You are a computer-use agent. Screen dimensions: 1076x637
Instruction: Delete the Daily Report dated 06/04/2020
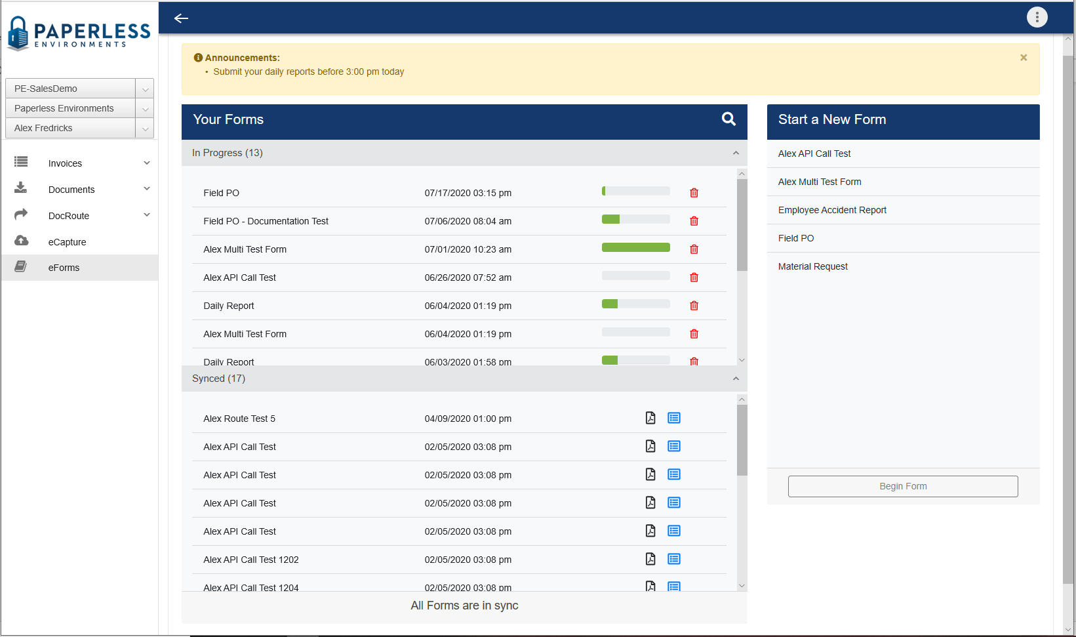click(694, 306)
